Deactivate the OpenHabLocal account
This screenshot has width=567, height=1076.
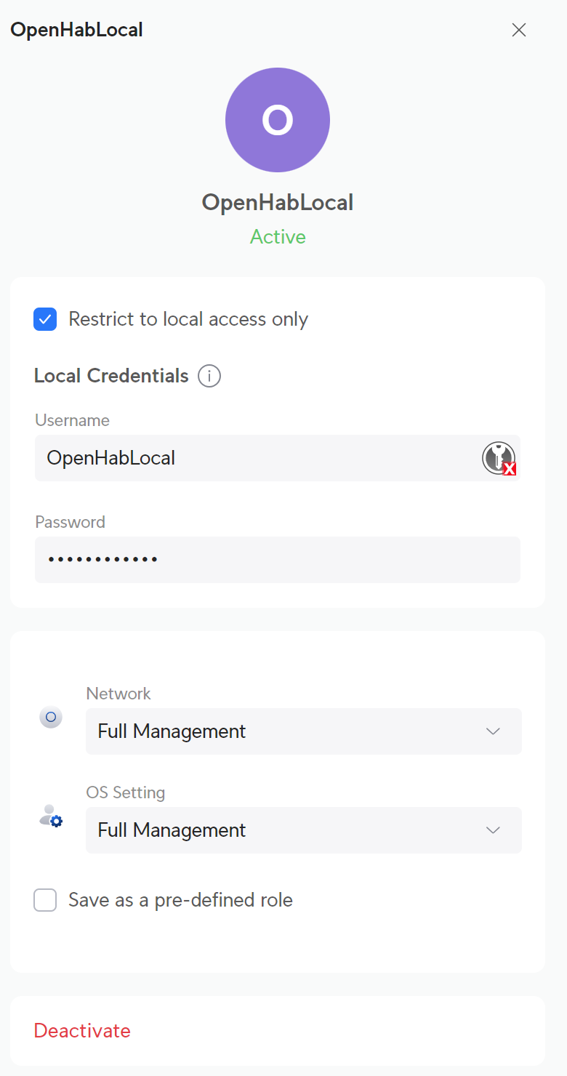[82, 1030]
